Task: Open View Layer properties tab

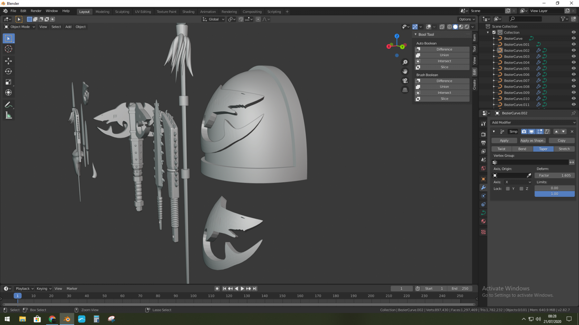Action: [x=483, y=151]
